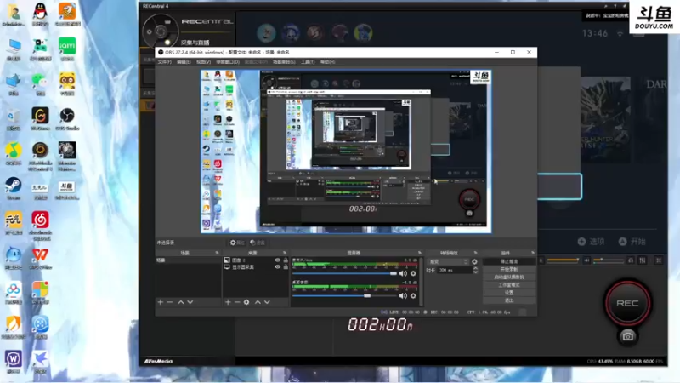Open the 帮助(H) menu in OBS
The width and height of the screenshot is (680, 383).
[x=327, y=62]
